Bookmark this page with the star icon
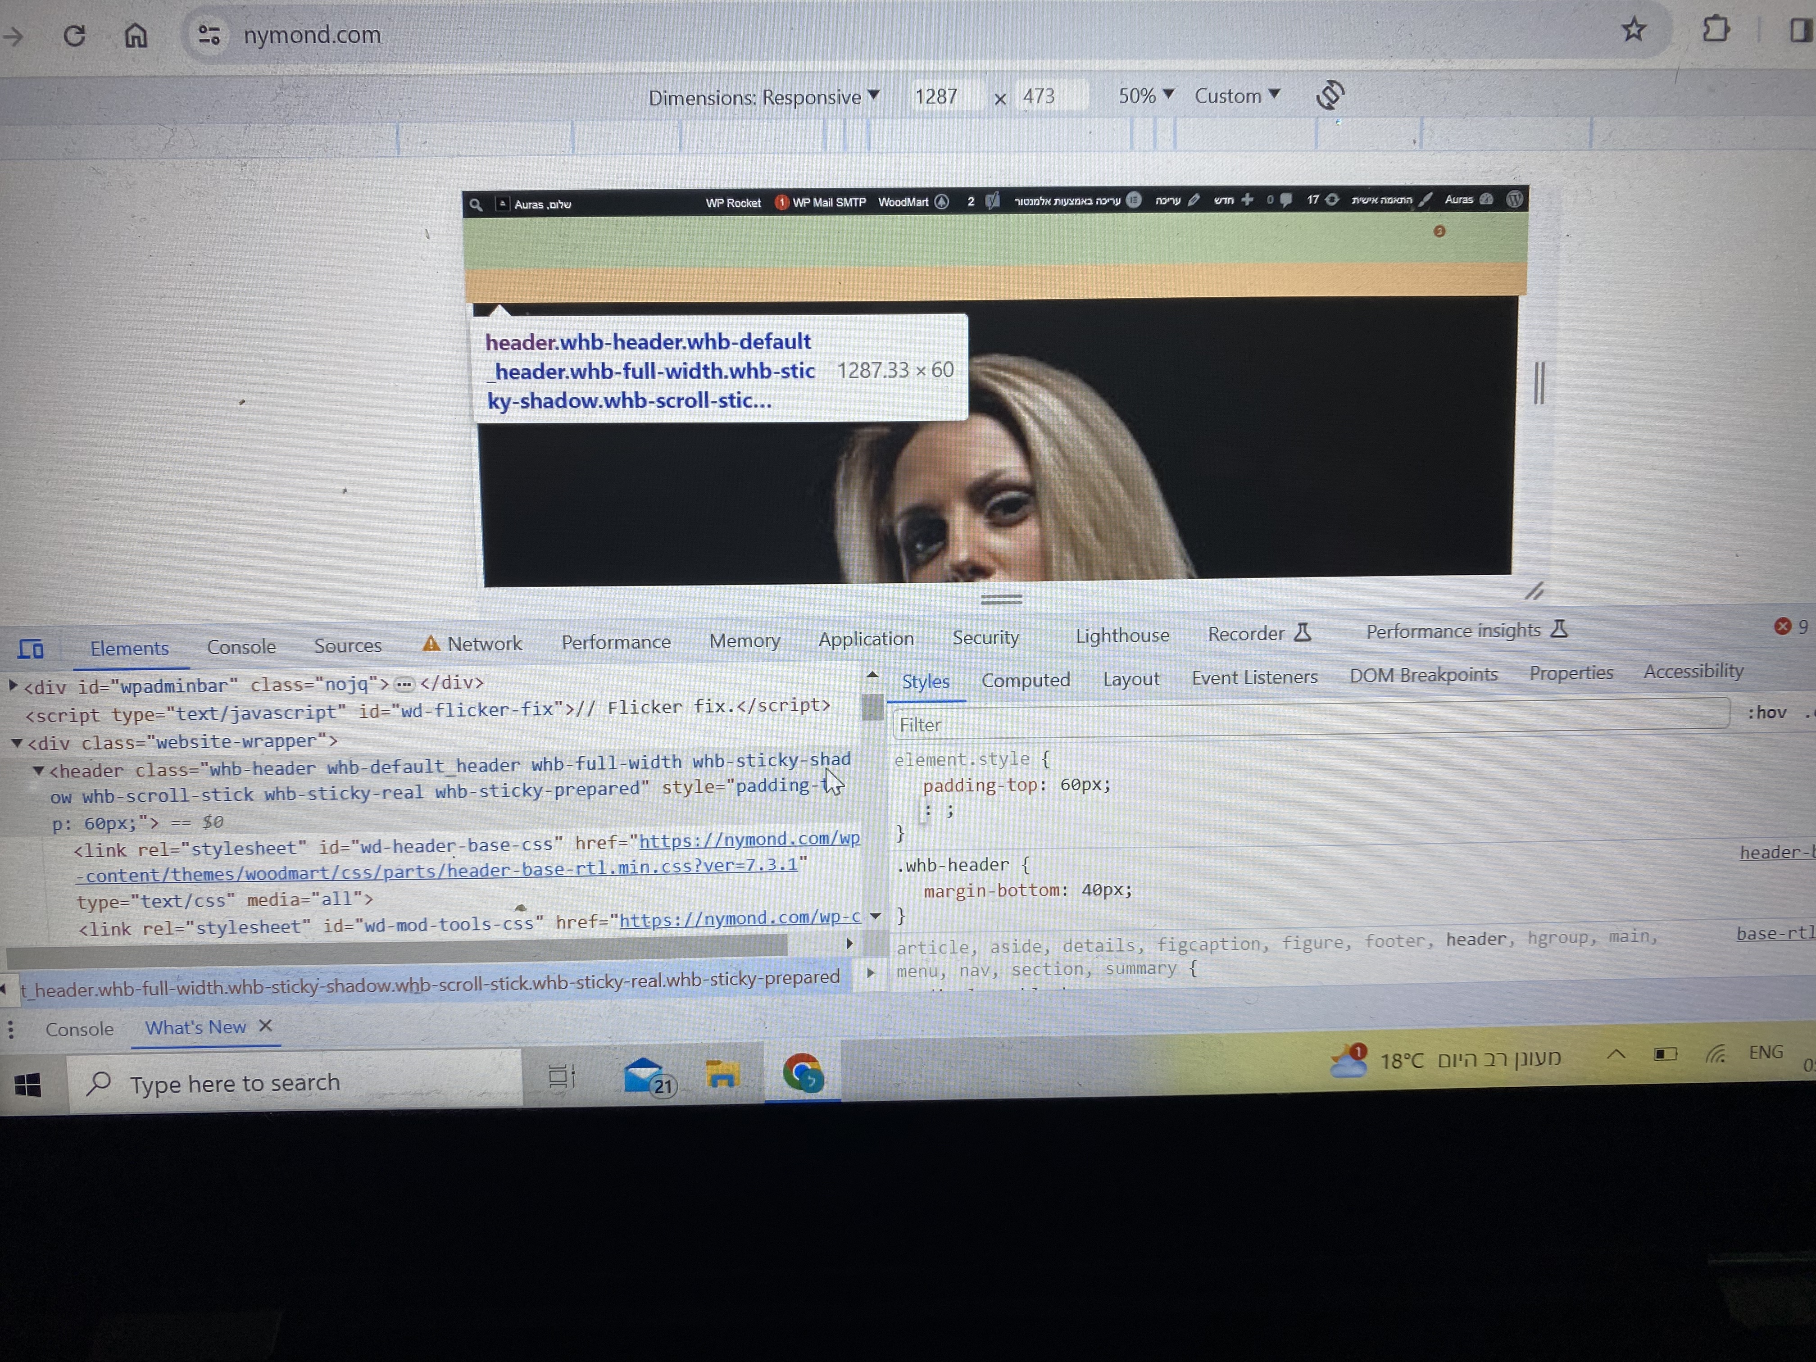The width and height of the screenshot is (1816, 1362). (1633, 30)
